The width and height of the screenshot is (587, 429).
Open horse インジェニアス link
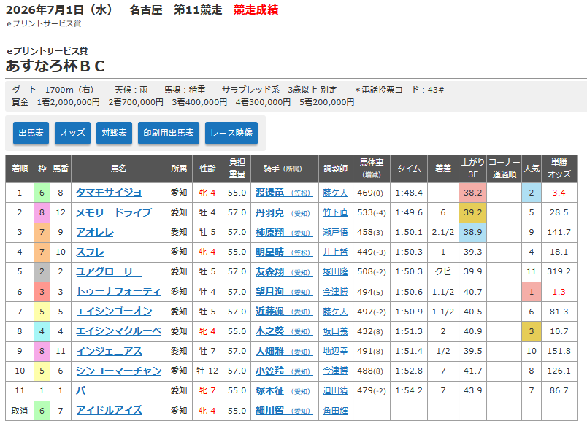[x=109, y=351]
